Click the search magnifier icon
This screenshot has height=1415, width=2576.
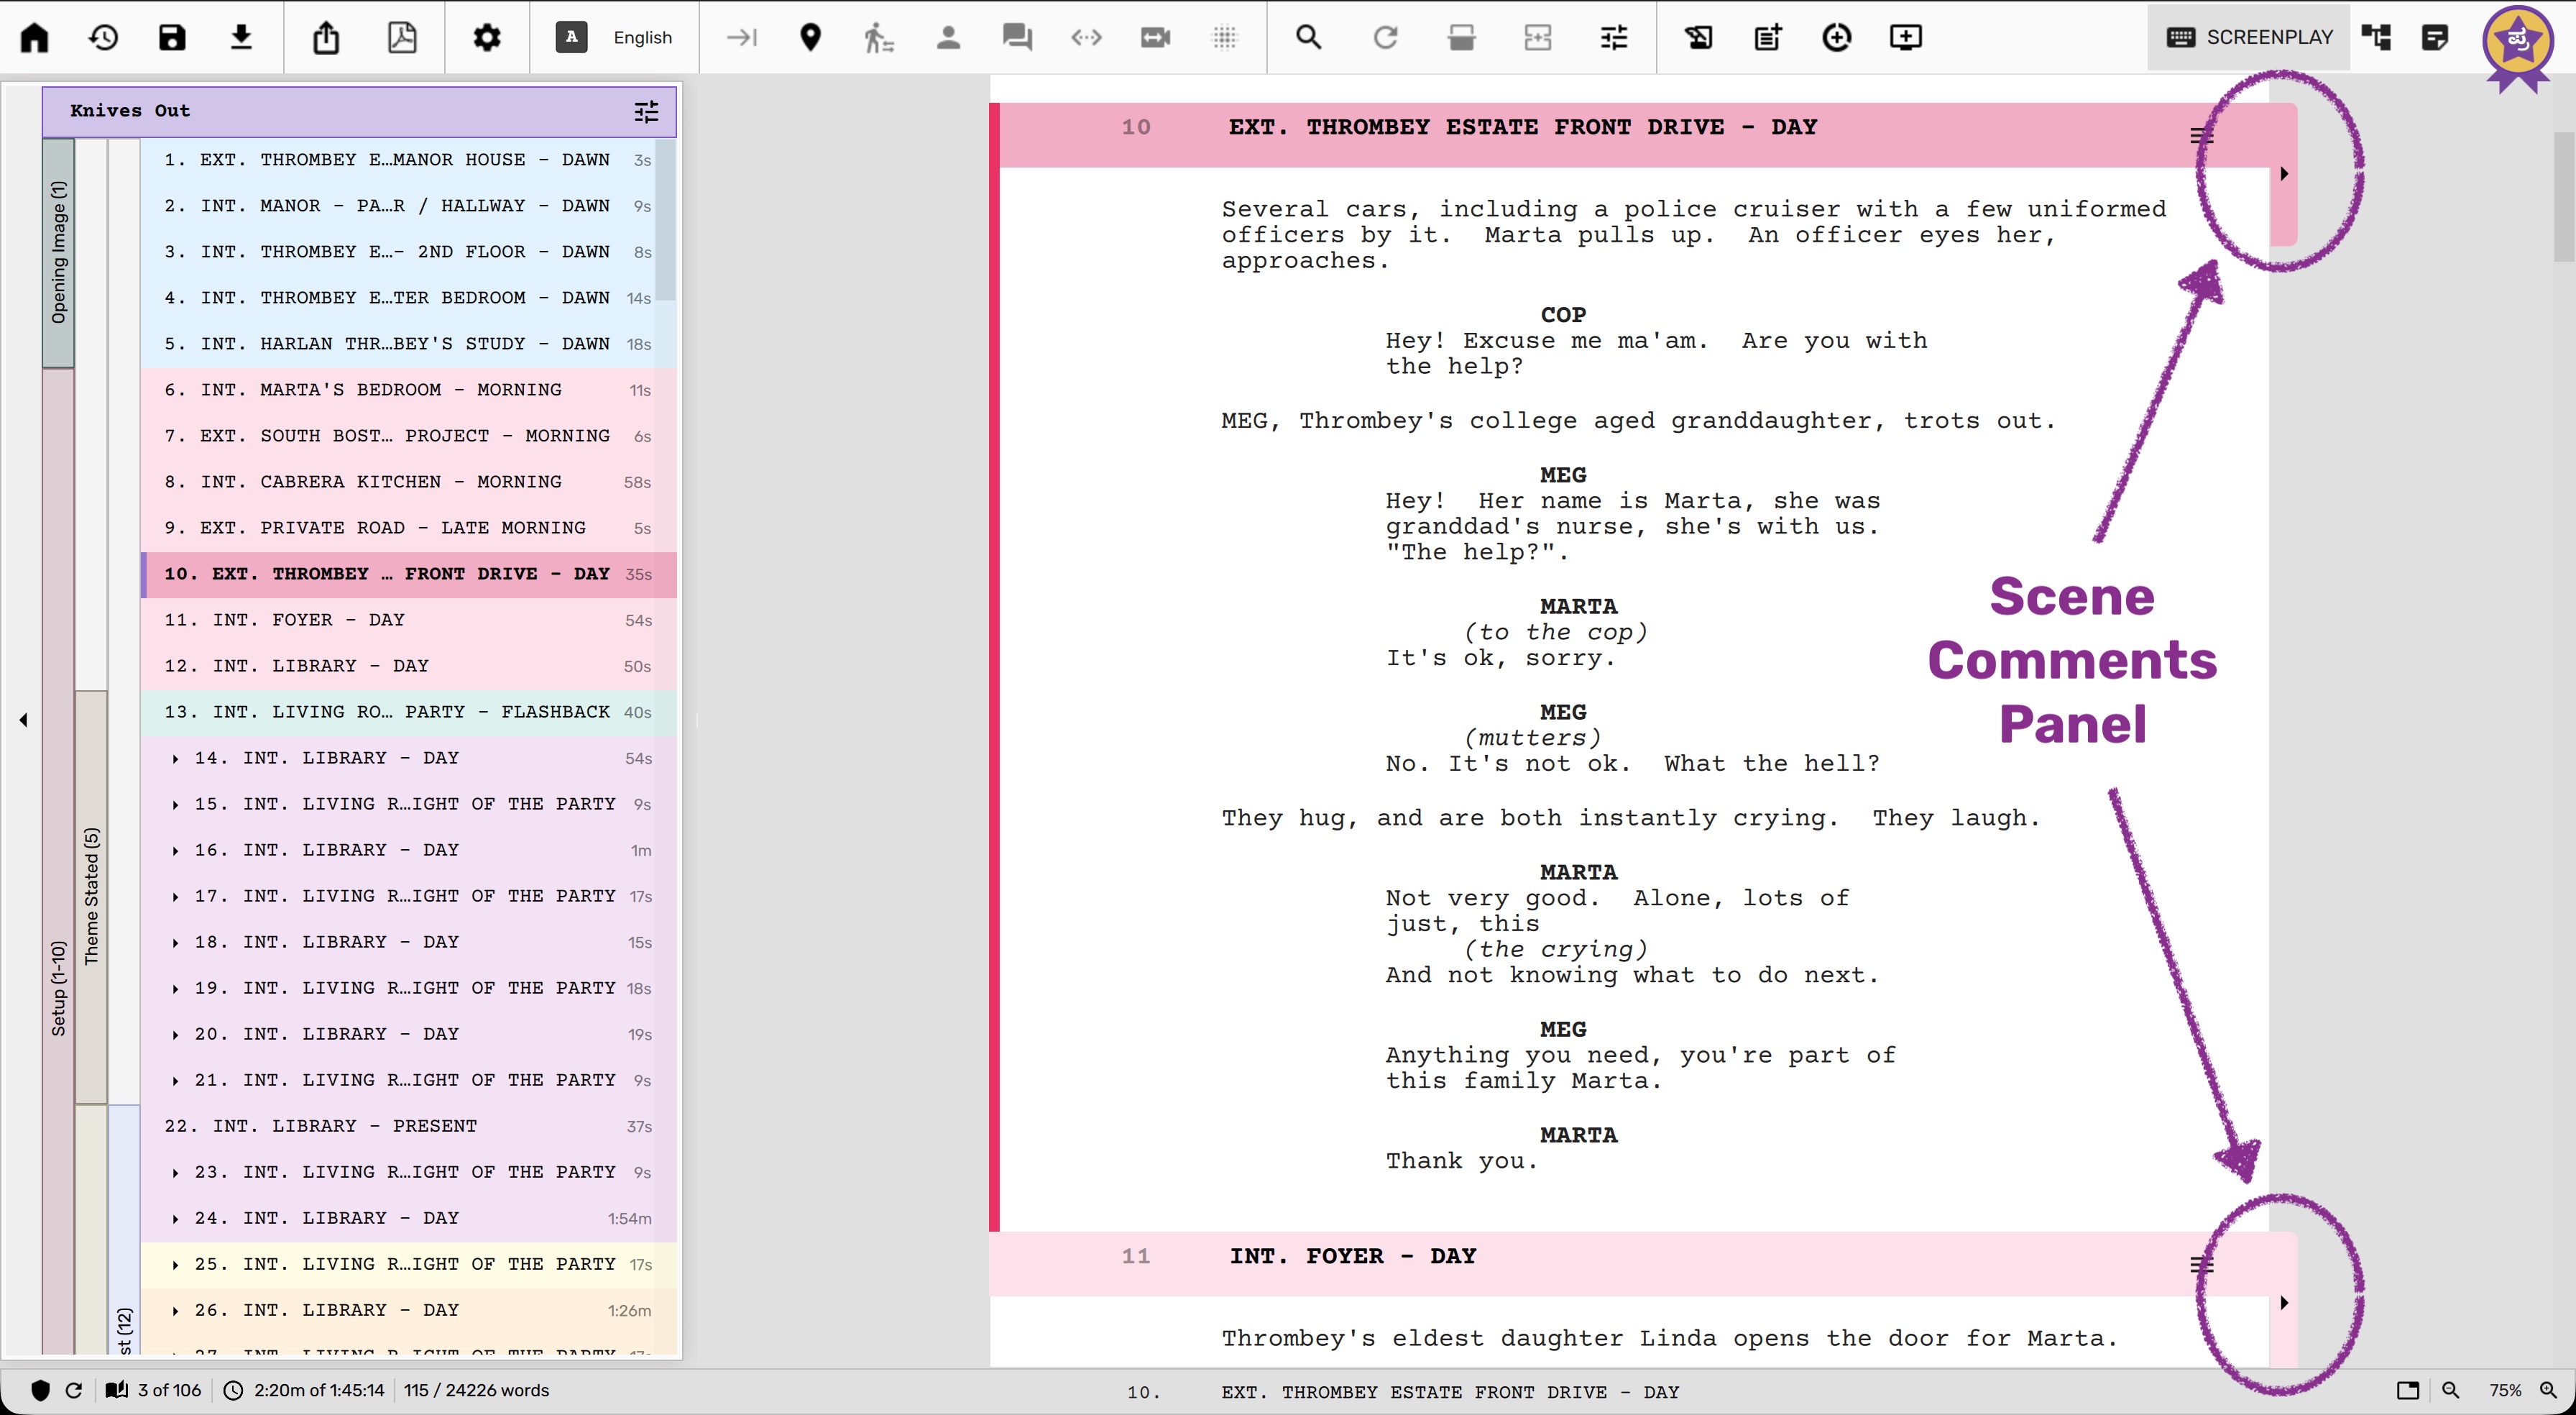pos(1308,38)
